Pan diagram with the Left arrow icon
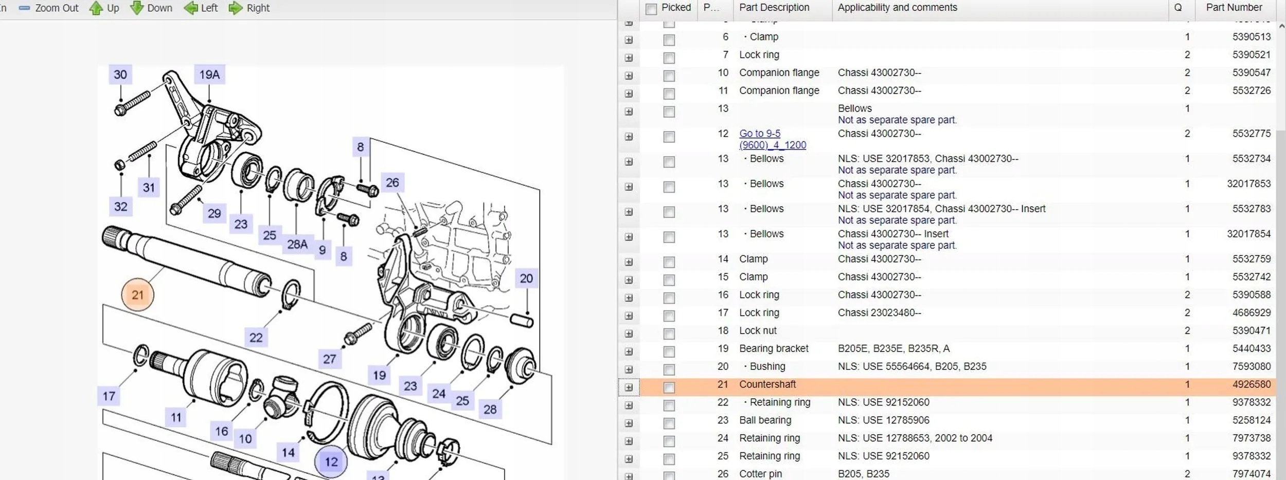Image resolution: width=1286 pixels, height=480 pixels. click(191, 8)
